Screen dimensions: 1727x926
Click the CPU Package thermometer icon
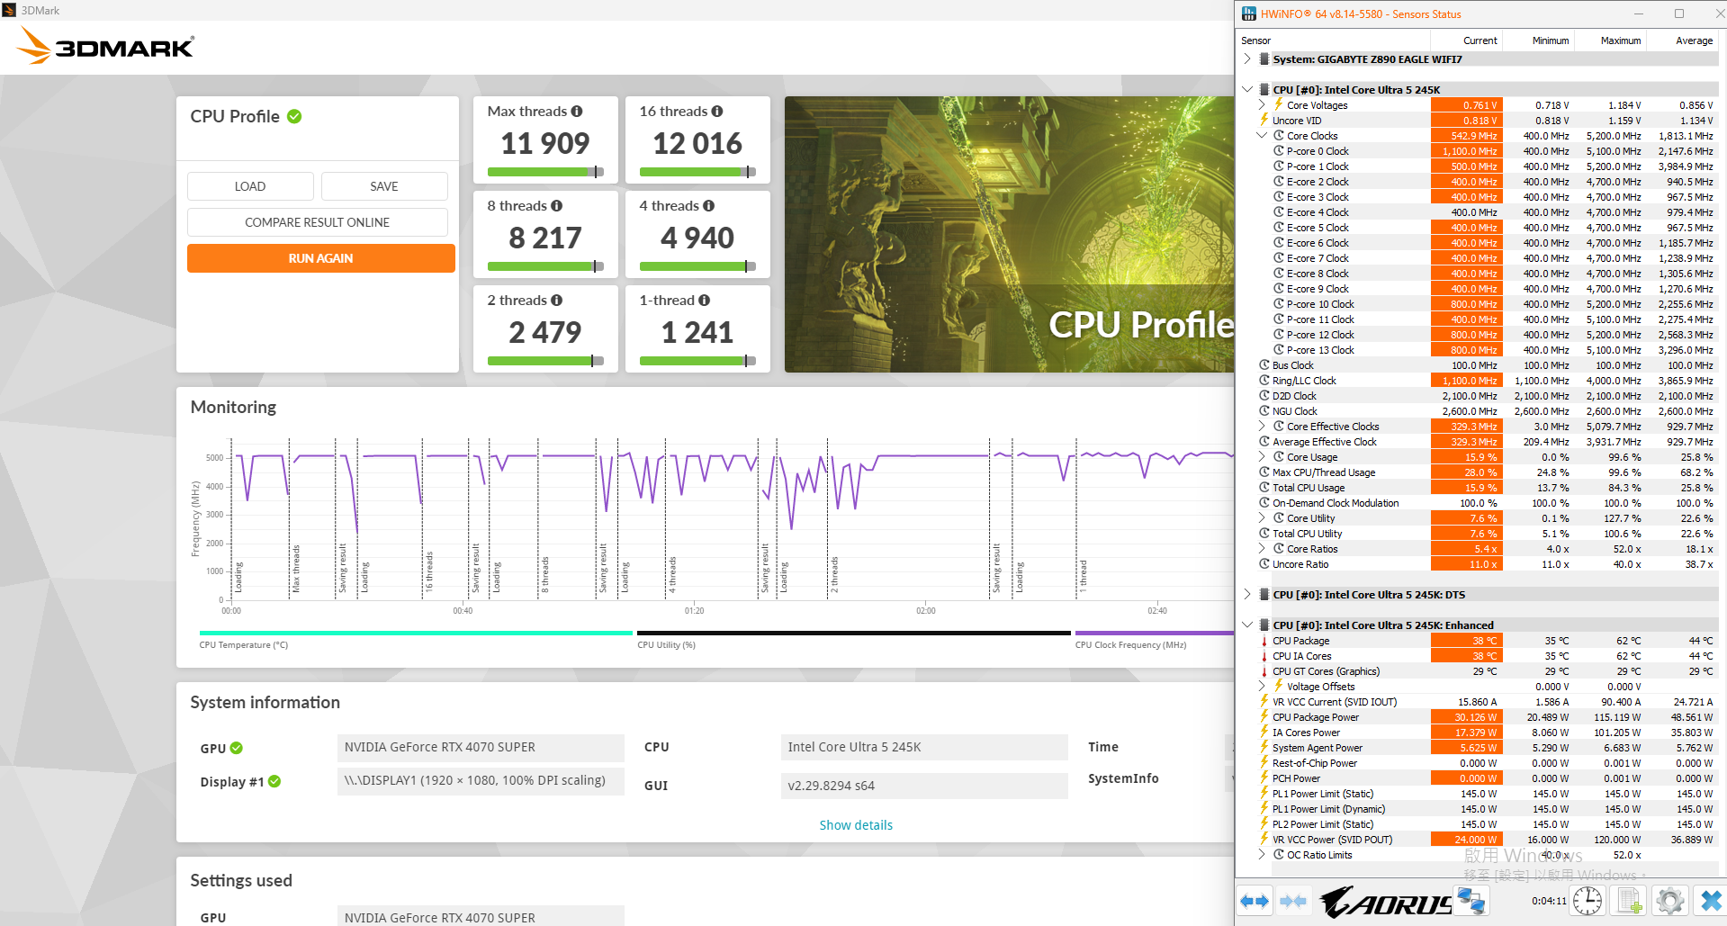pos(1264,641)
